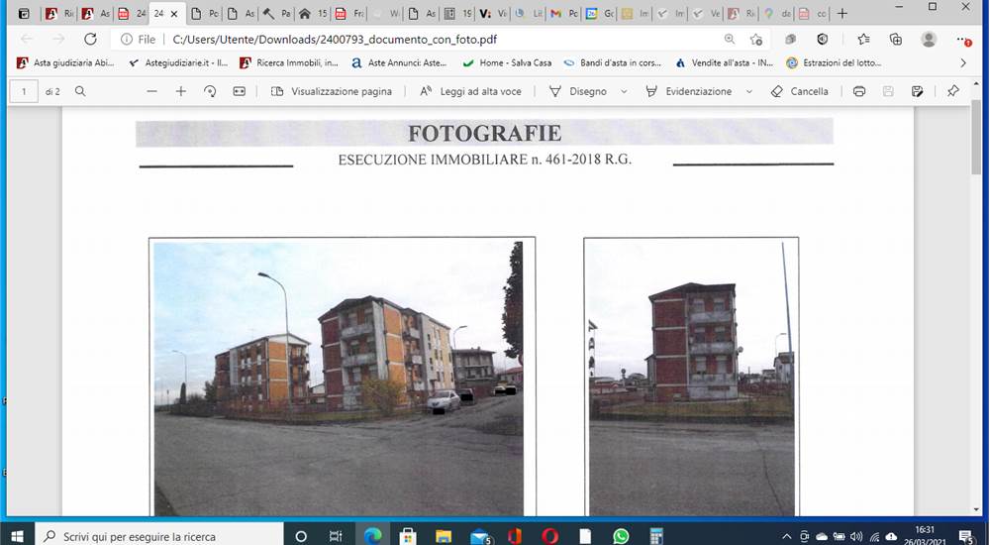Reload the current page
Image resolution: width=990 pixels, height=545 pixels.
point(90,40)
